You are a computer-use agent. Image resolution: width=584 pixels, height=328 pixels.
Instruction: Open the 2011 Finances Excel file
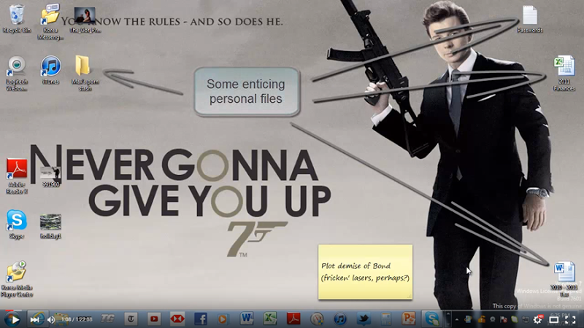tap(564, 74)
